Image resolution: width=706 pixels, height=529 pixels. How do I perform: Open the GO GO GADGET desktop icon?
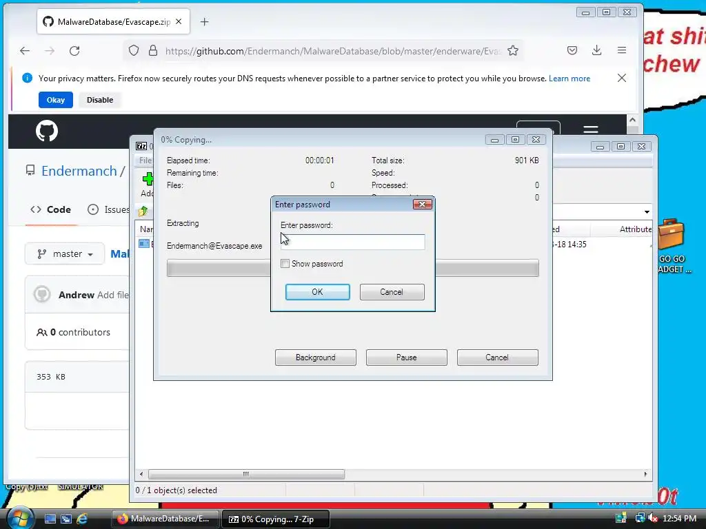[674, 247]
